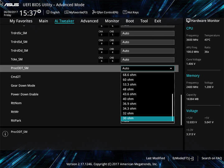Open the Monitor tab
The height and width of the screenshot is (168, 224).
[112, 21]
